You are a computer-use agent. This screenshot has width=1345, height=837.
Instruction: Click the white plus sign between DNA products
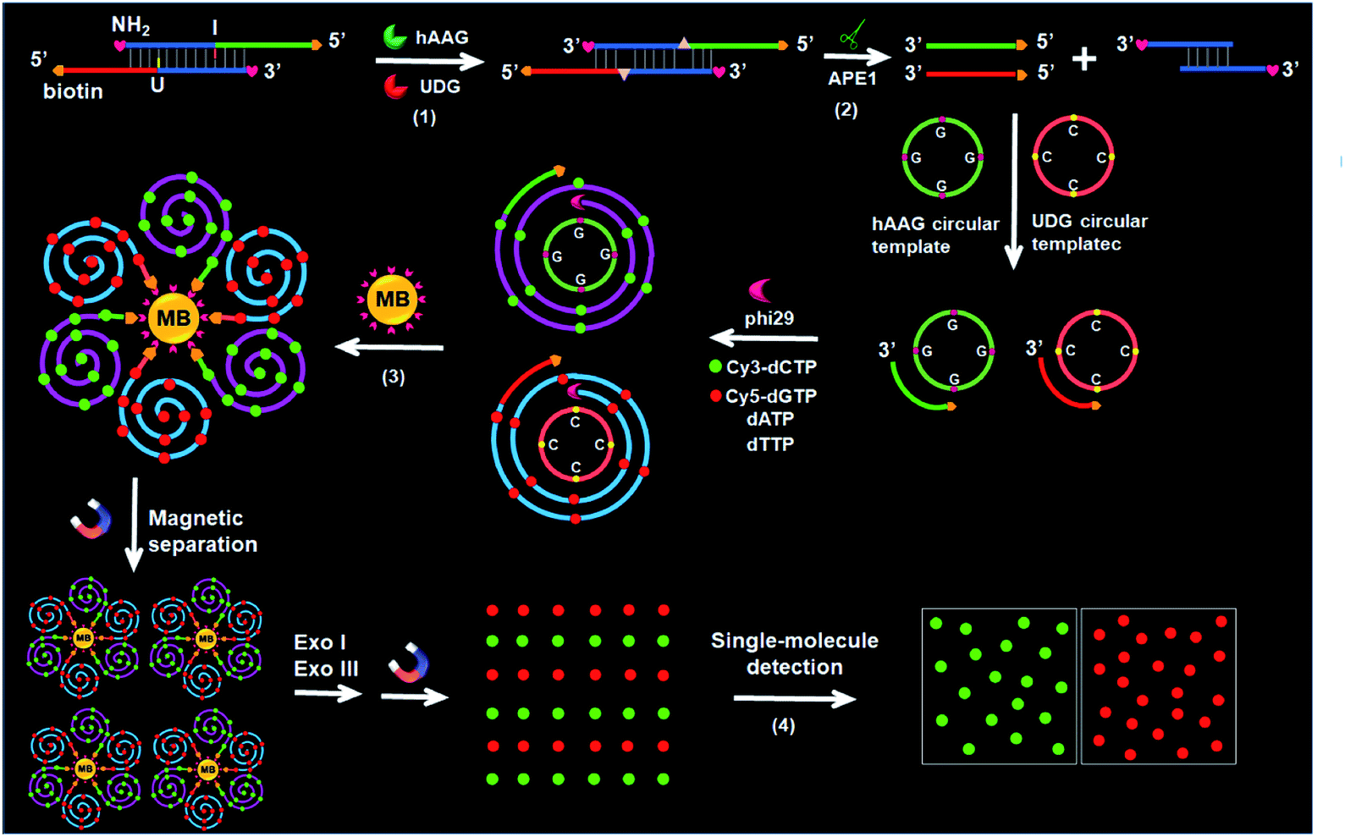click(x=1084, y=58)
